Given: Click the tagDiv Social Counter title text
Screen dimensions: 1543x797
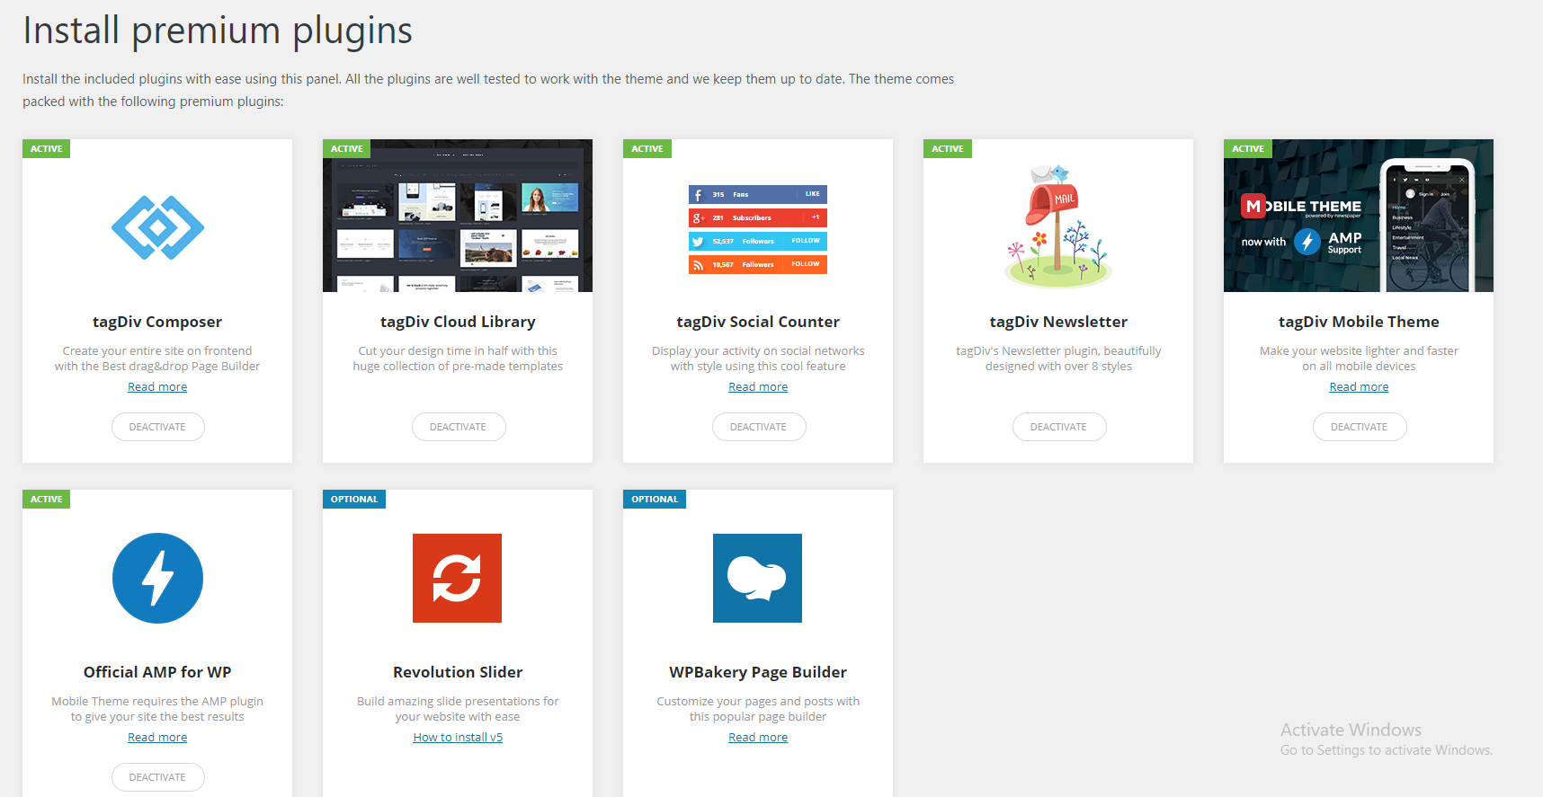Looking at the screenshot, I should [758, 322].
